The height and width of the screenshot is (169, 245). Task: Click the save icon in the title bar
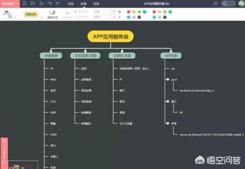[x=33, y=3]
